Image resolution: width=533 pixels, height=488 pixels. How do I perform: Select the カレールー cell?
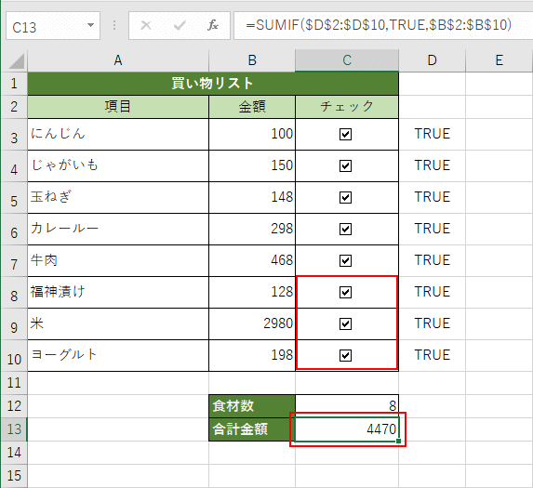pos(118,230)
